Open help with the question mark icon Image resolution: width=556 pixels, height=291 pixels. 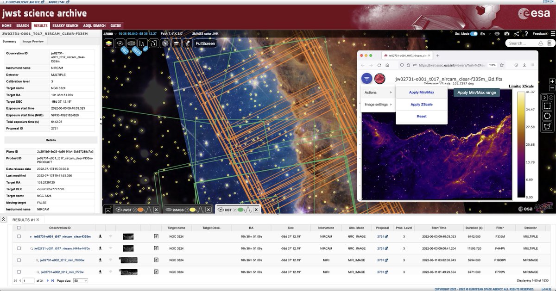526,34
